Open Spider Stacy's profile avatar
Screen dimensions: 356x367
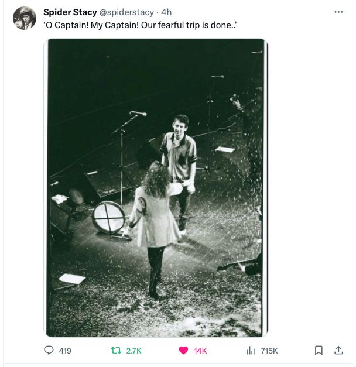(x=24, y=18)
